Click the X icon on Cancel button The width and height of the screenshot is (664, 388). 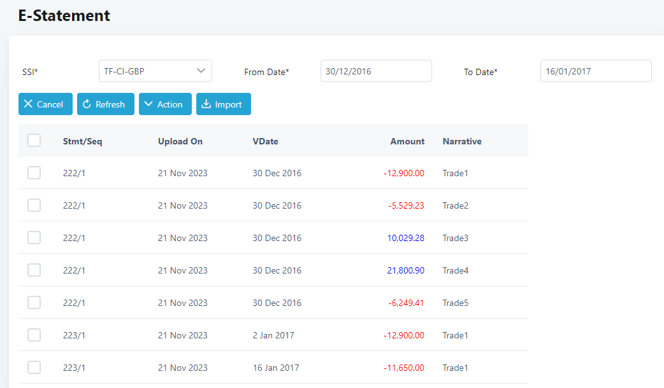click(x=28, y=104)
